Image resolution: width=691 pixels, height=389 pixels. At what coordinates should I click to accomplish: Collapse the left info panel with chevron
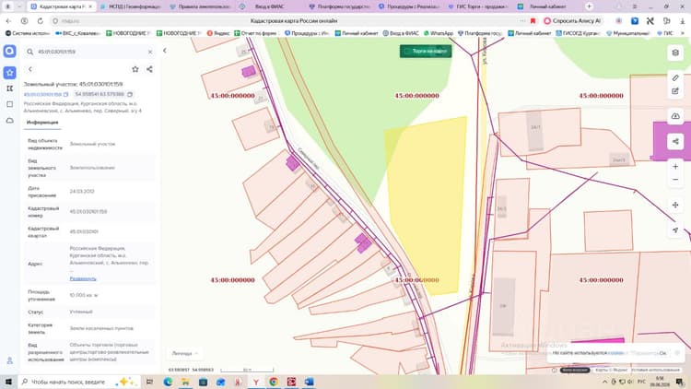click(165, 51)
